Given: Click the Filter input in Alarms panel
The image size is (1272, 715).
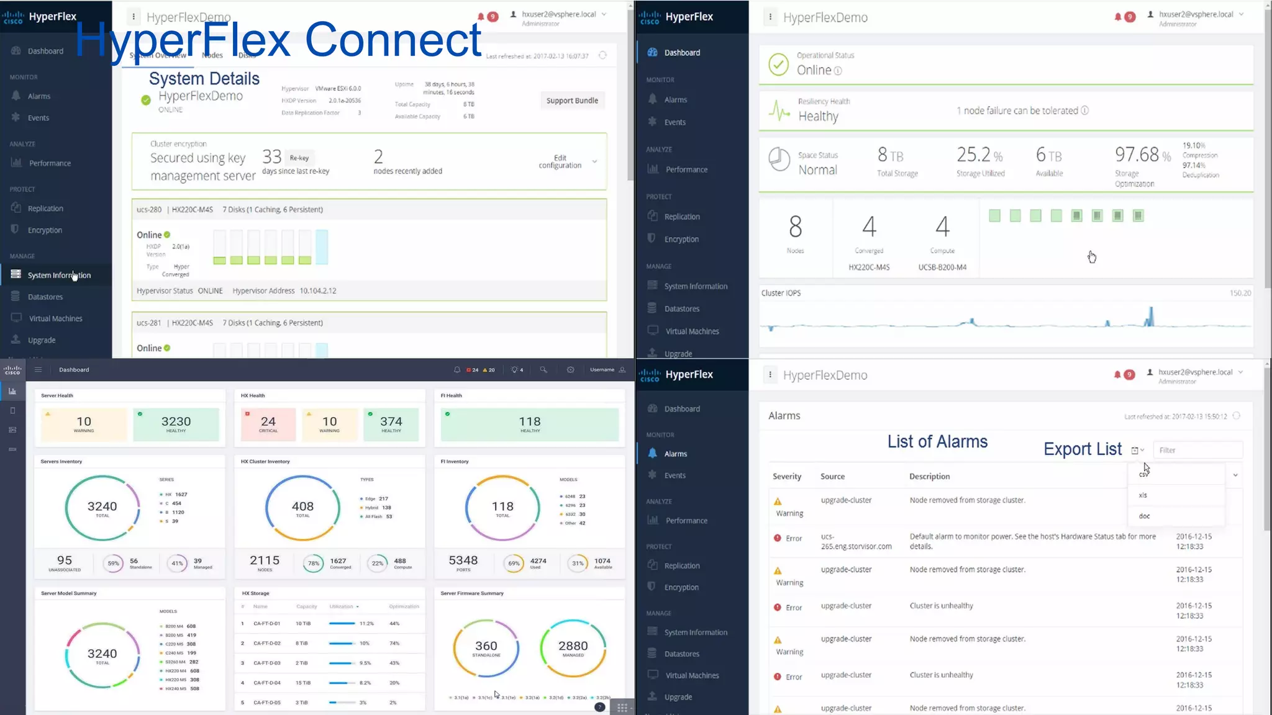Looking at the screenshot, I should (1197, 450).
